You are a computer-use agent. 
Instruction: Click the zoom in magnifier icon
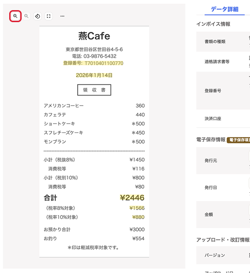pos(15,16)
